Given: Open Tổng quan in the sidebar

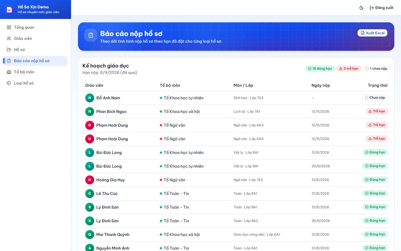Looking at the screenshot, I should pyautogui.click(x=35, y=27).
